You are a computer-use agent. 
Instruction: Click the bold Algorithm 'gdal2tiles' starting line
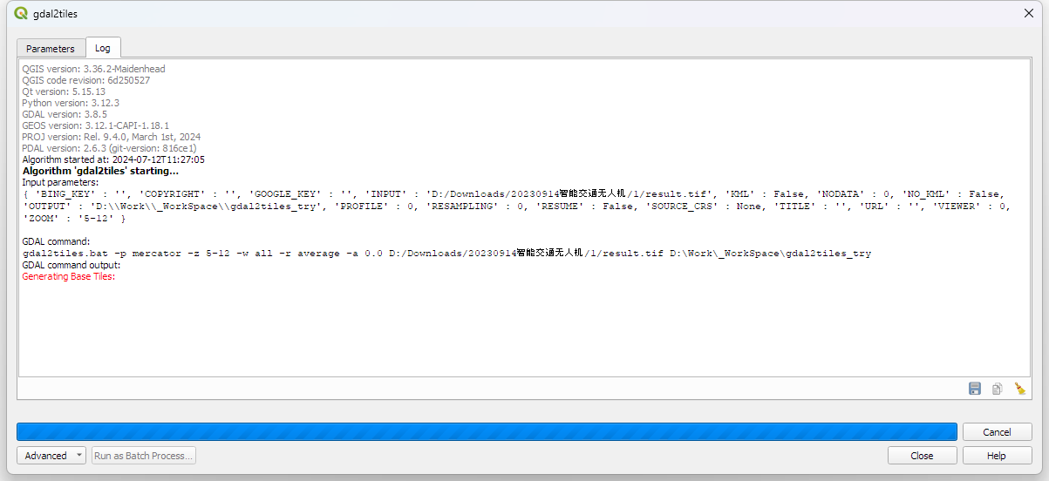pyautogui.click(x=100, y=171)
